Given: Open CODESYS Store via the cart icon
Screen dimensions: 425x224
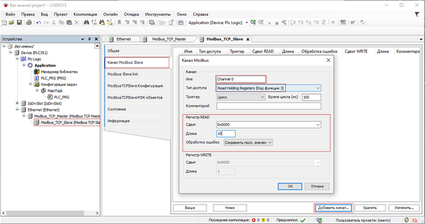Looking at the screenshot, I should tap(353, 23).
